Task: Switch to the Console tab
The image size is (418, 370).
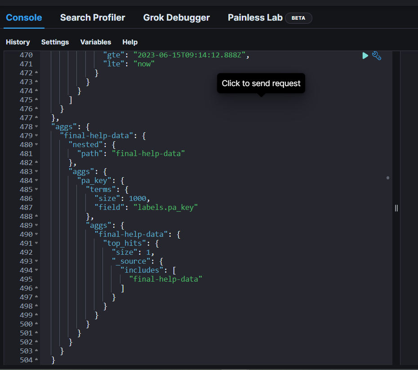Action: pos(24,17)
